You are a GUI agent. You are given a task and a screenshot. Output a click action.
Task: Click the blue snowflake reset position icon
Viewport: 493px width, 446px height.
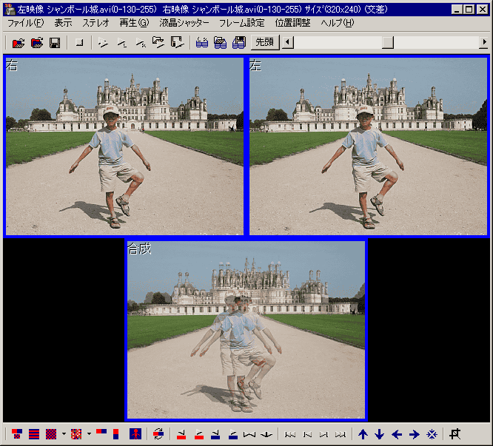[x=431, y=434]
